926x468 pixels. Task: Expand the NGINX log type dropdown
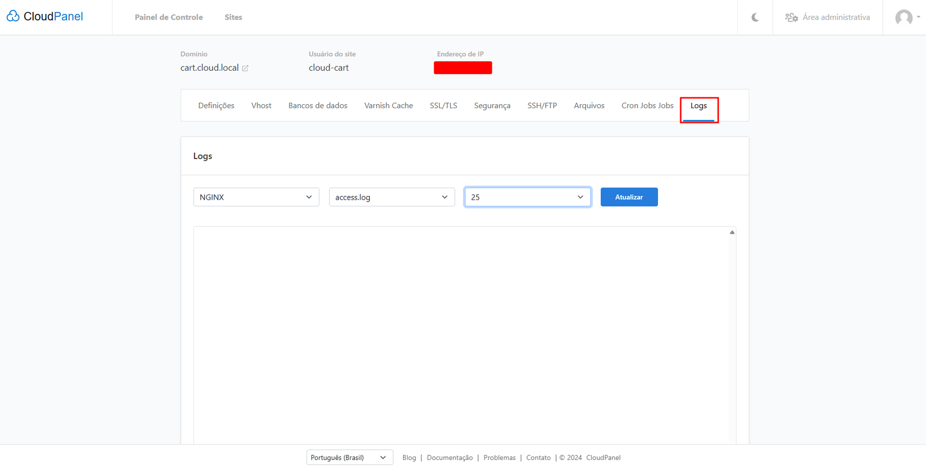click(x=256, y=197)
